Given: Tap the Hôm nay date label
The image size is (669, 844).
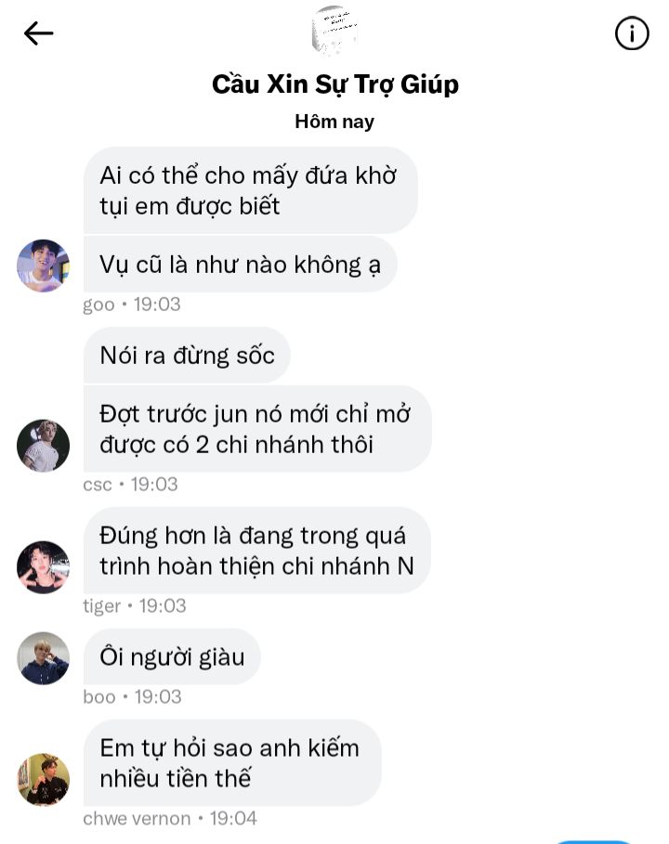Looking at the screenshot, I should [334, 122].
